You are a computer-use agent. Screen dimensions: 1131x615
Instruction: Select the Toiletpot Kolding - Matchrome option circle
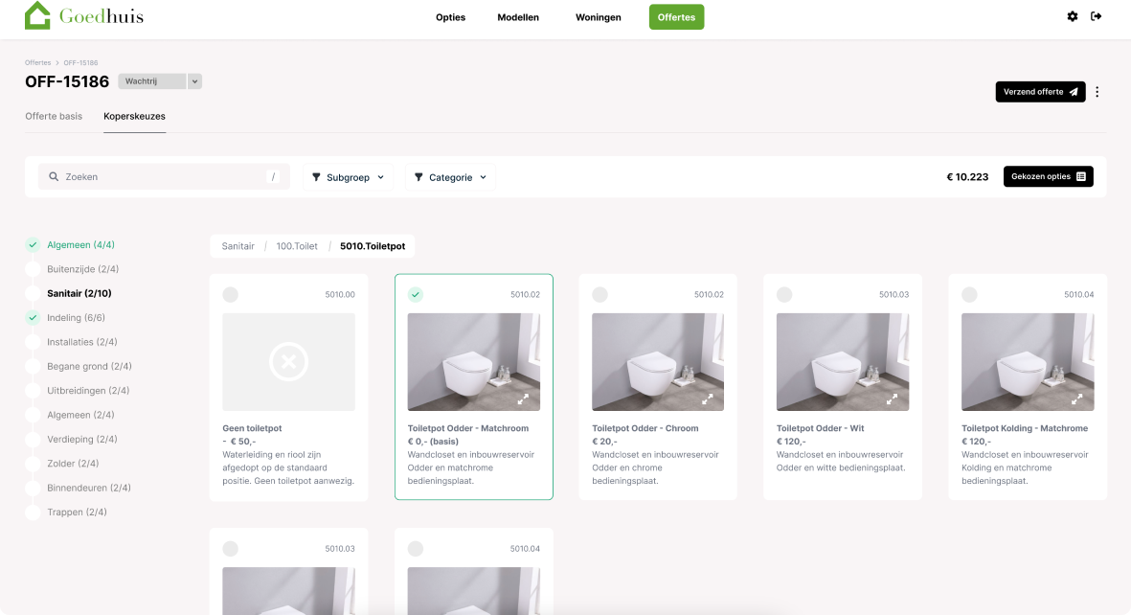click(969, 294)
